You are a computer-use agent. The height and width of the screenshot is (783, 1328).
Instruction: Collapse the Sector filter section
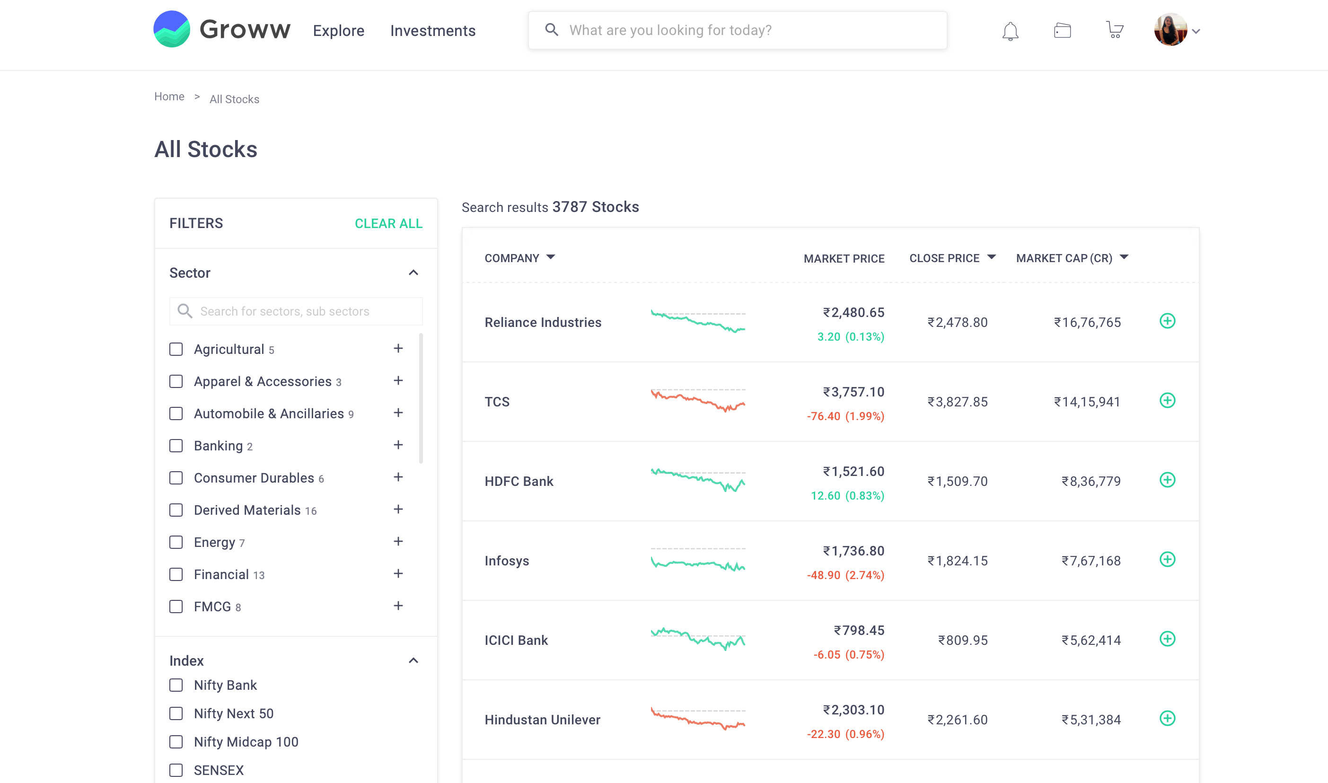413,273
